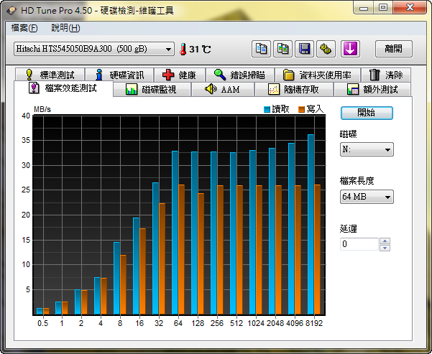Click the blue 讀取 legend swatch
The height and width of the screenshot is (354, 432).
coord(267,110)
